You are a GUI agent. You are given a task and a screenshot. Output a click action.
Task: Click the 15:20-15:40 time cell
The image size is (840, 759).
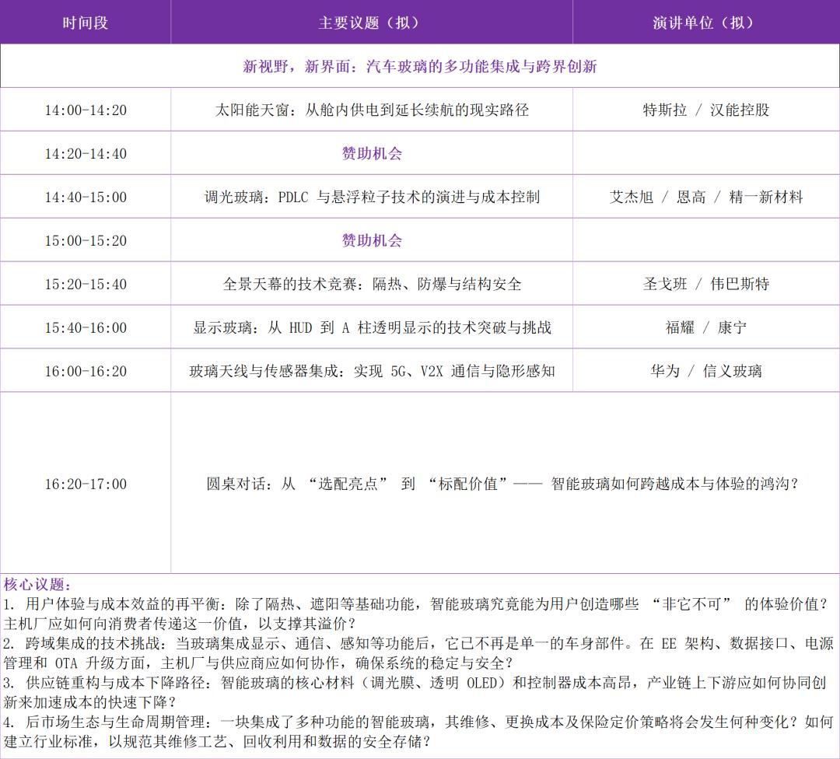pyautogui.click(x=86, y=283)
